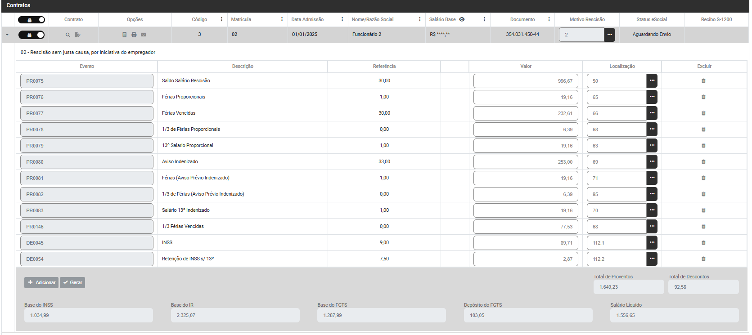Delete the INSS discount event DE0045
The width and height of the screenshot is (752, 335).
[704, 243]
